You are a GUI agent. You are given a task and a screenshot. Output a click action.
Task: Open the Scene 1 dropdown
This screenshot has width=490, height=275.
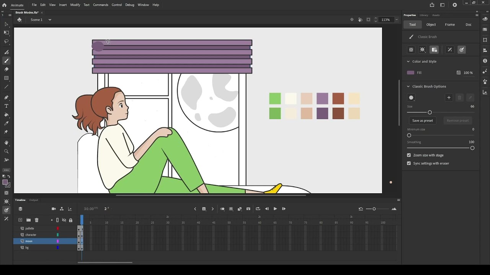(50, 20)
